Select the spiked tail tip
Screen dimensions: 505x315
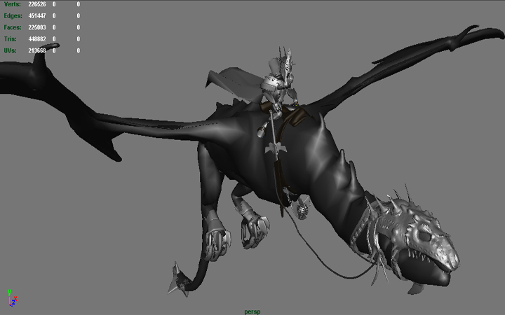point(179,280)
